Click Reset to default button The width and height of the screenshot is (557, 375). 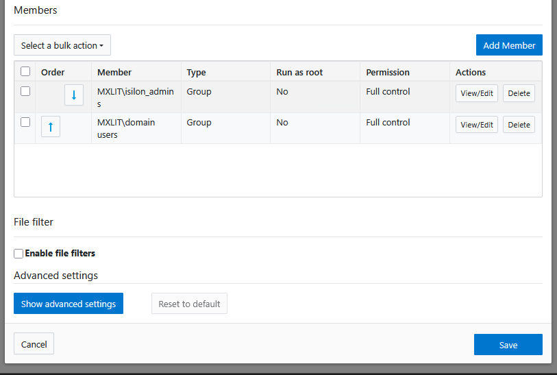(189, 304)
